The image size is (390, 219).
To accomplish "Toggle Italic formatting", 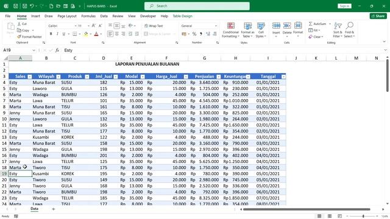I will (x=57, y=34).
